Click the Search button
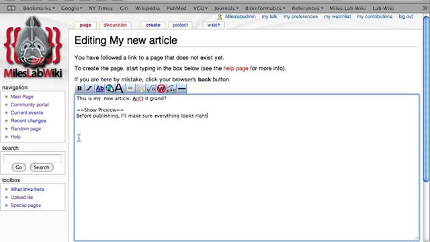This screenshot has height=242, width=430. point(42,167)
